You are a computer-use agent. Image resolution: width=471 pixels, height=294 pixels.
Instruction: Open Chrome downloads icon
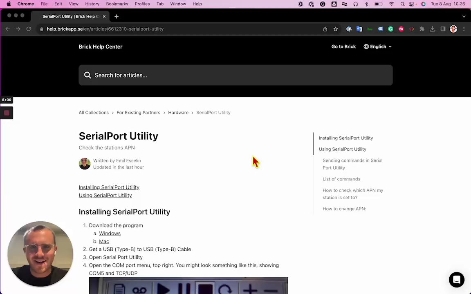[x=432, y=29]
